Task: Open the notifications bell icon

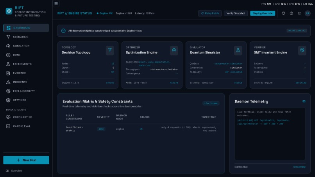Action: coord(283,13)
